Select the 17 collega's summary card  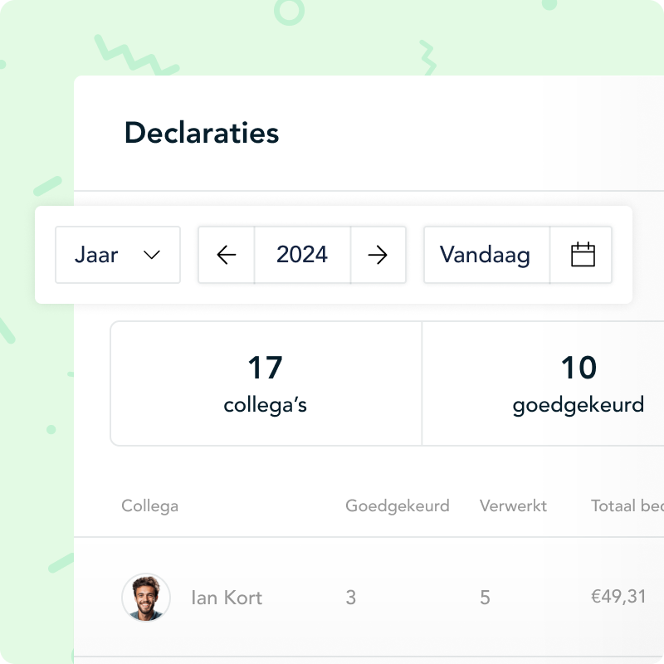coord(266,383)
